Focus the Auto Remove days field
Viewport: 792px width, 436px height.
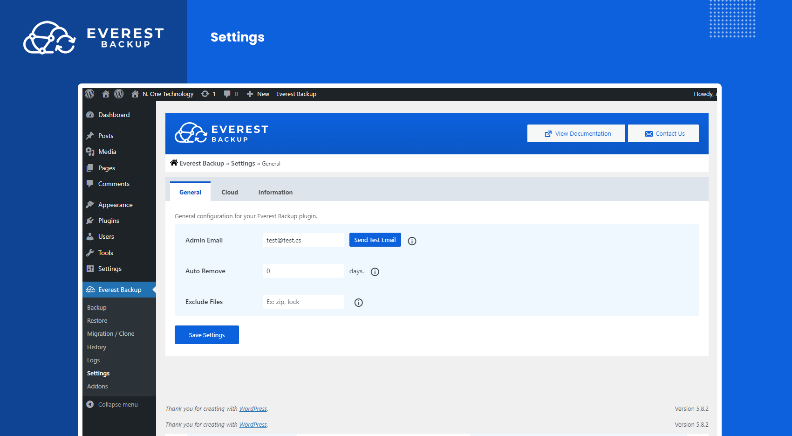coord(303,271)
